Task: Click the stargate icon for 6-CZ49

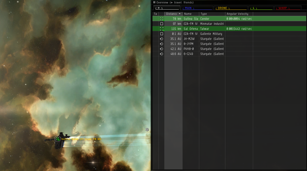Action: [161, 54]
